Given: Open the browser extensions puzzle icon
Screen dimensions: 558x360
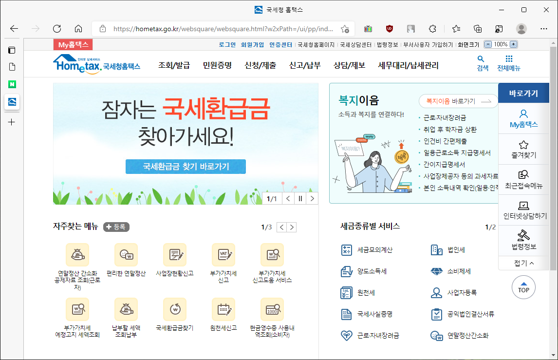Looking at the screenshot, I should [432, 29].
